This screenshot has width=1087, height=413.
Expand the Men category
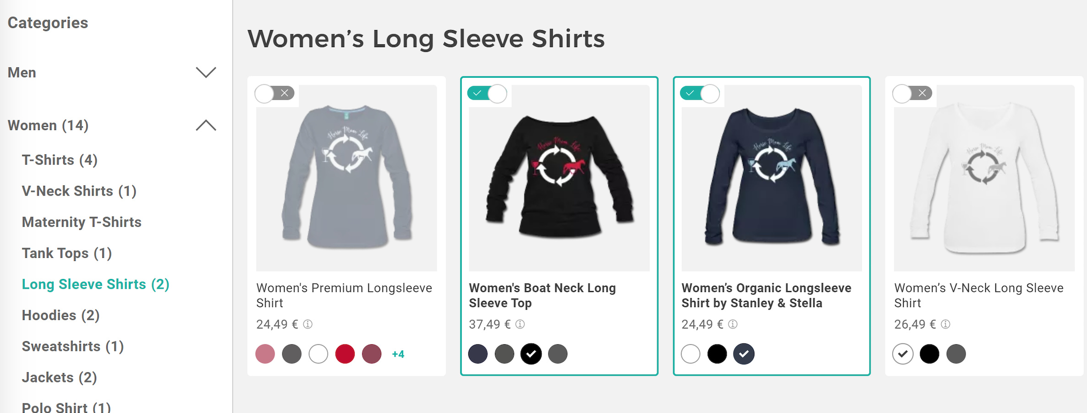point(206,72)
